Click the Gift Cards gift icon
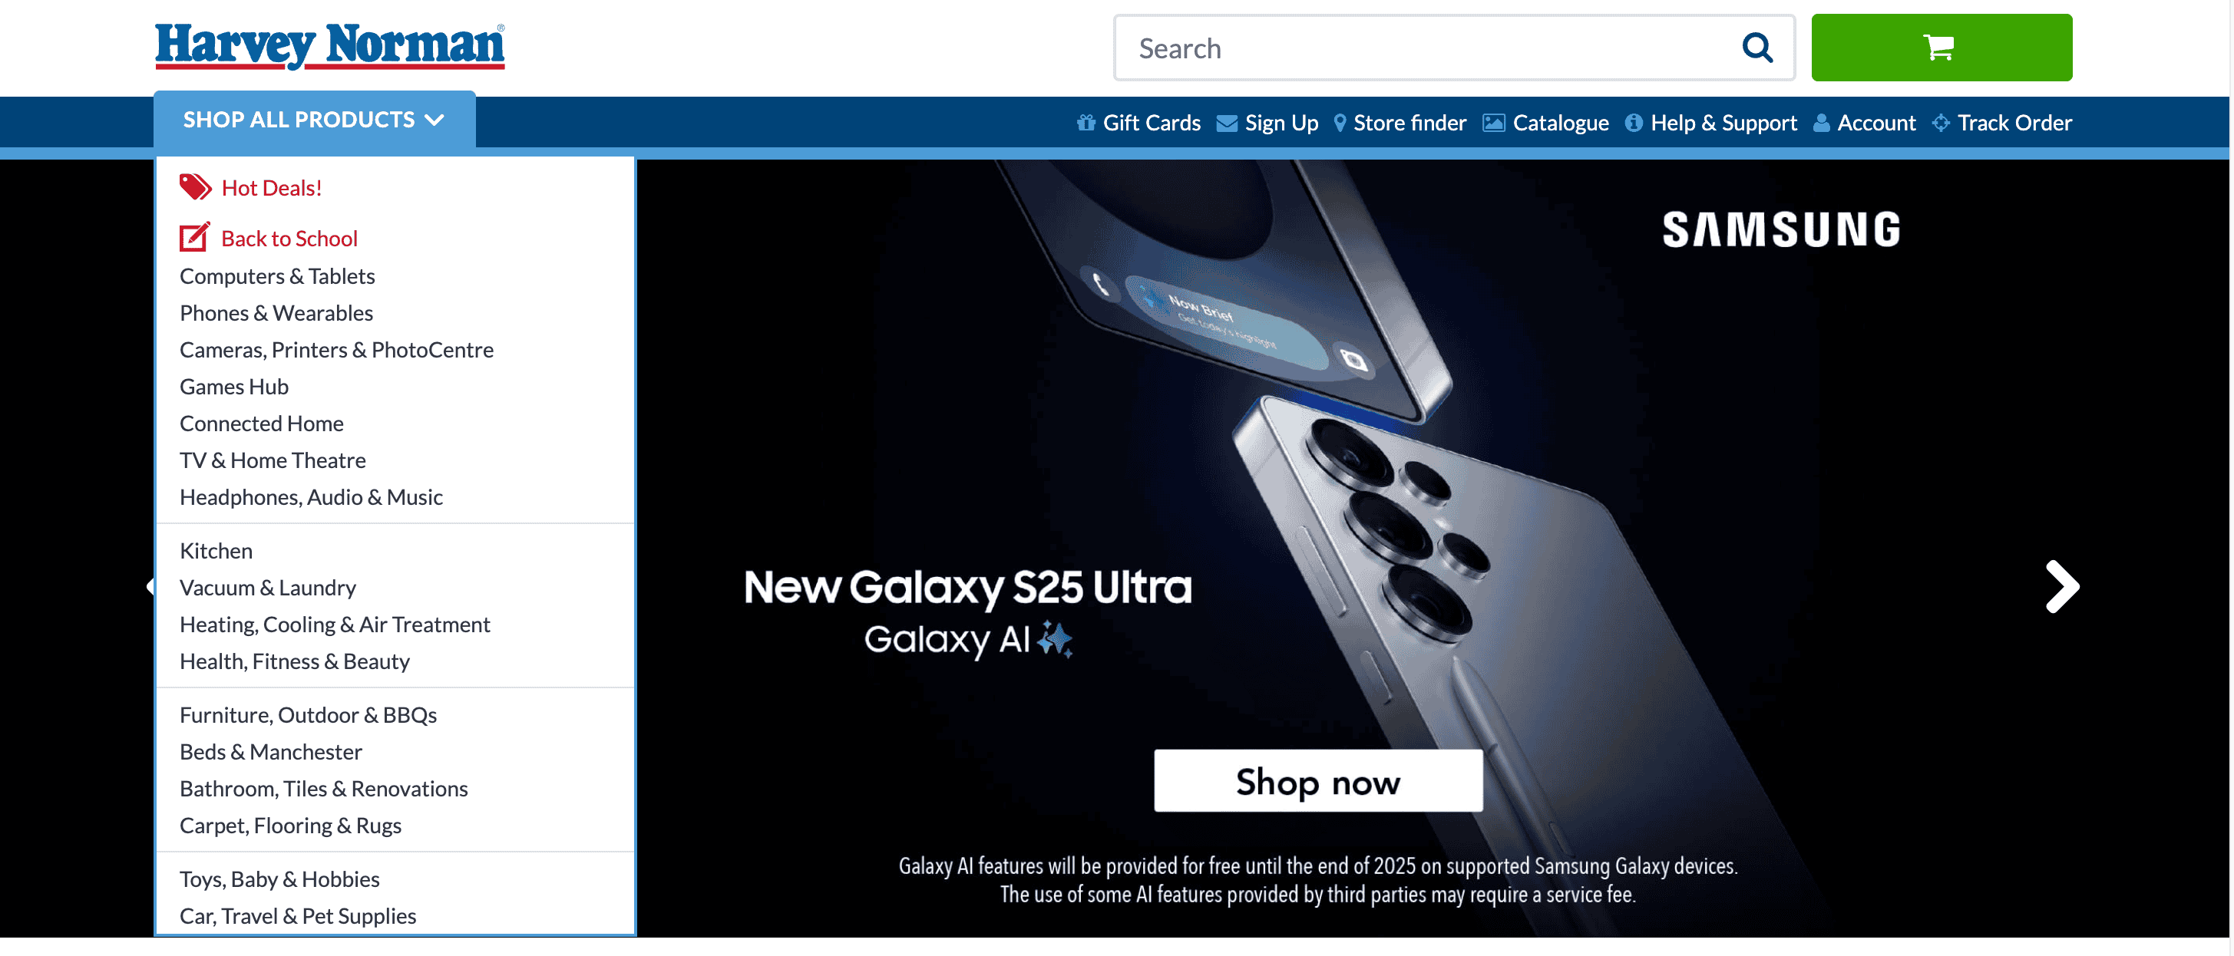The image size is (2234, 956). tap(1086, 122)
